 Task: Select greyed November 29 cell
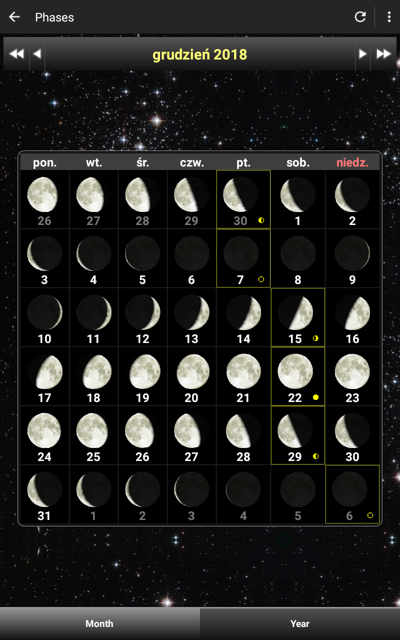191,199
